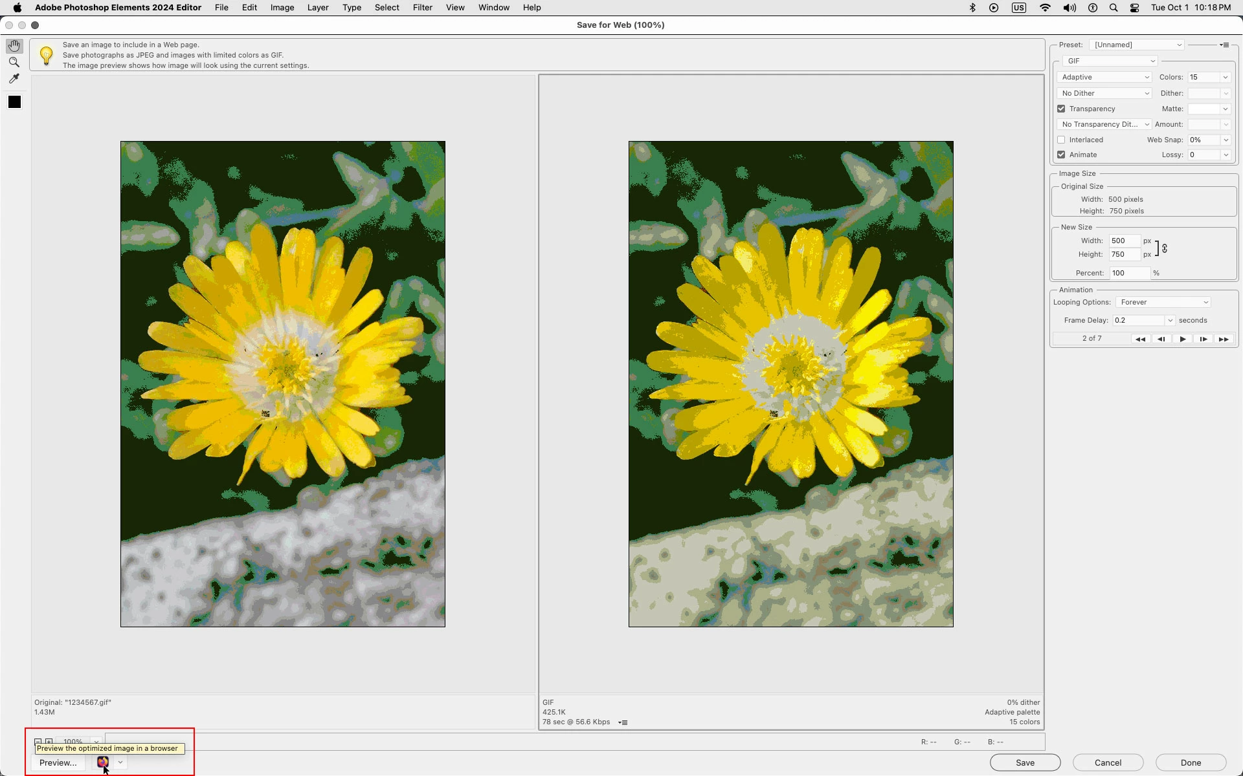Select the Zoom tool
Screen dimensions: 1243x776
click(x=14, y=63)
